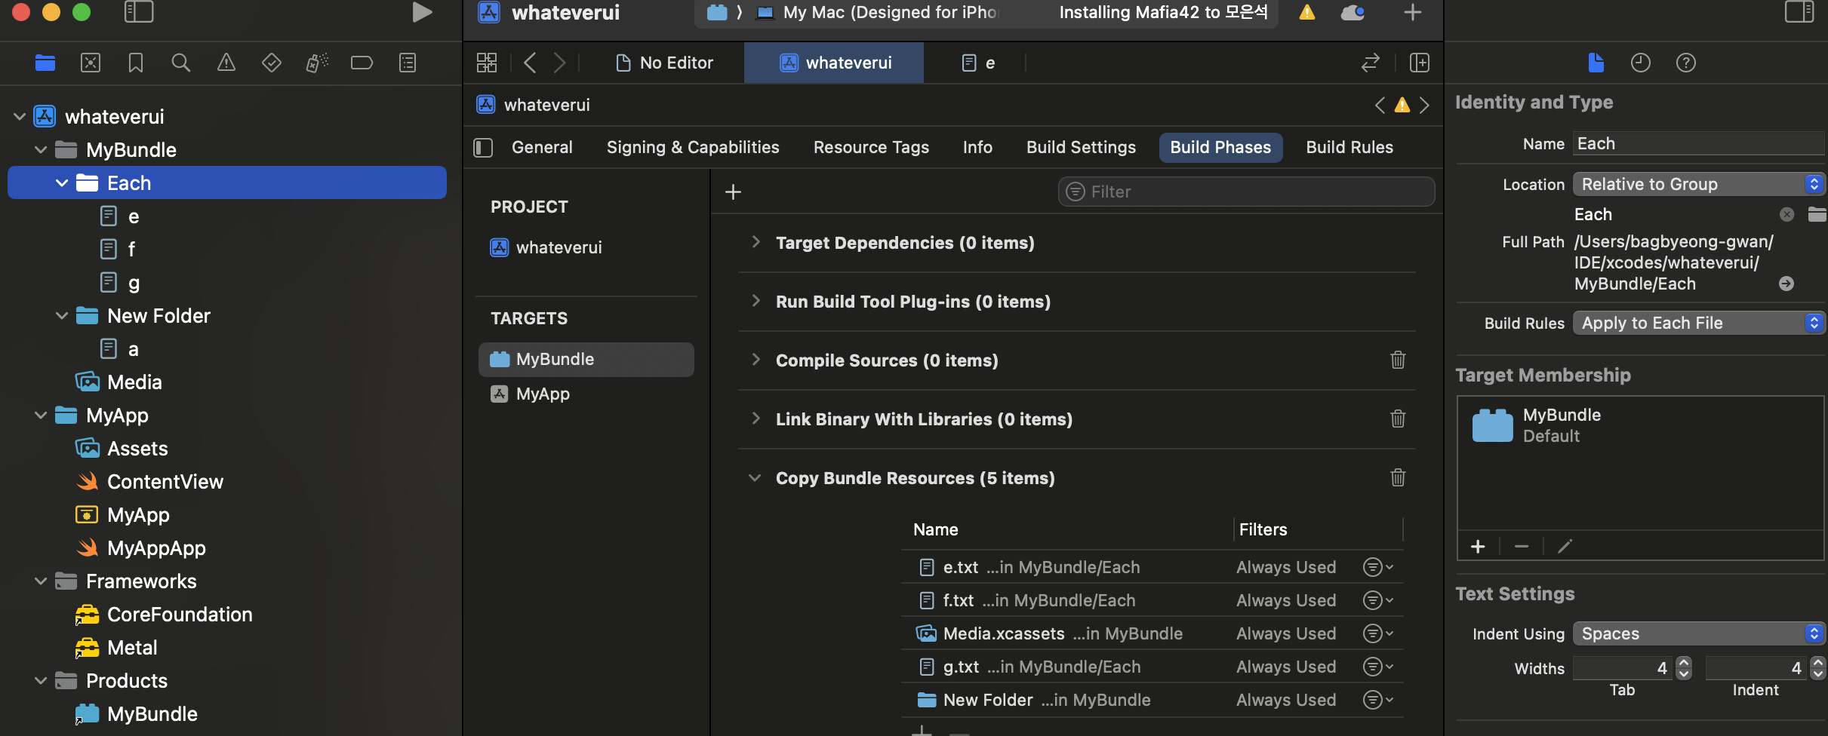Image resolution: width=1828 pixels, height=736 pixels.
Task: Expand Target Dependencies section
Action: pos(756,242)
